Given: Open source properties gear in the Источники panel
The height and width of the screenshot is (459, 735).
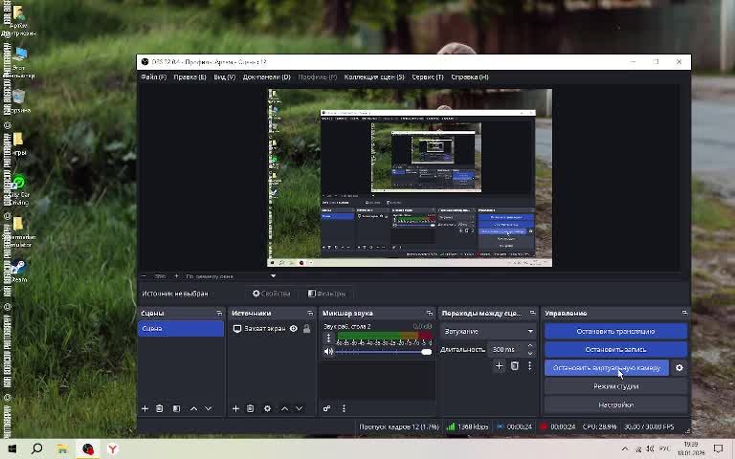Looking at the screenshot, I should point(267,409).
